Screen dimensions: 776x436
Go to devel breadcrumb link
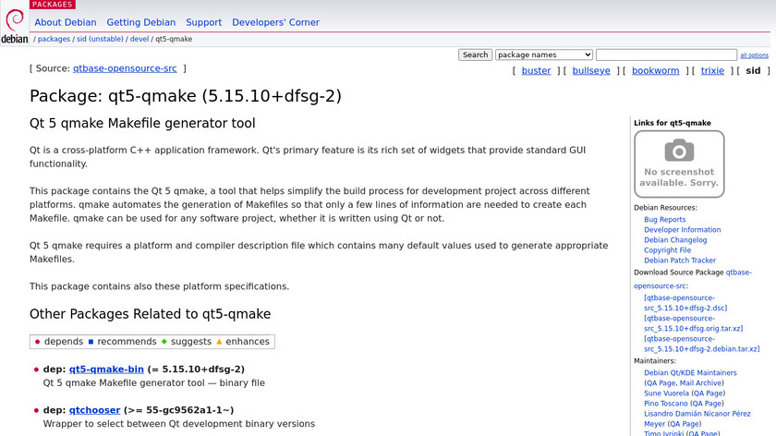tap(139, 39)
